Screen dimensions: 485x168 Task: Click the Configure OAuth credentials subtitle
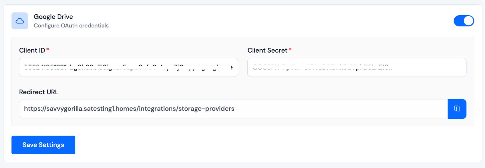[71, 25]
